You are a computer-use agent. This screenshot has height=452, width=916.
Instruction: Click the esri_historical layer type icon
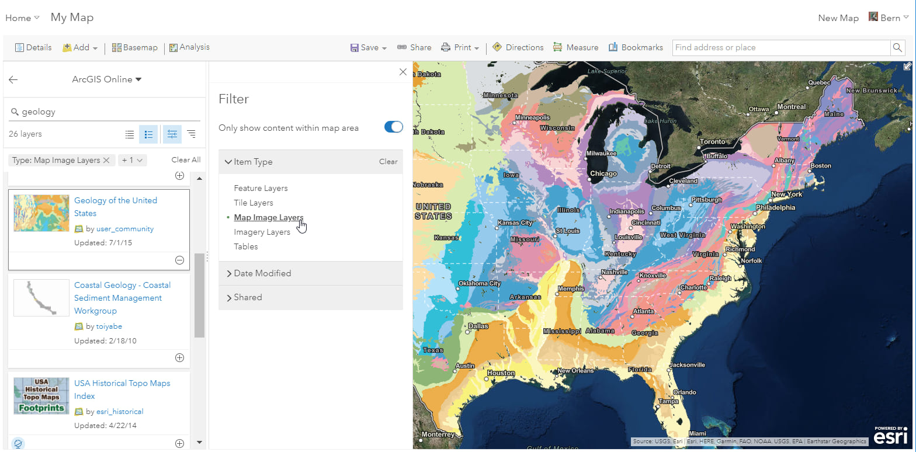click(x=79, y=412)
